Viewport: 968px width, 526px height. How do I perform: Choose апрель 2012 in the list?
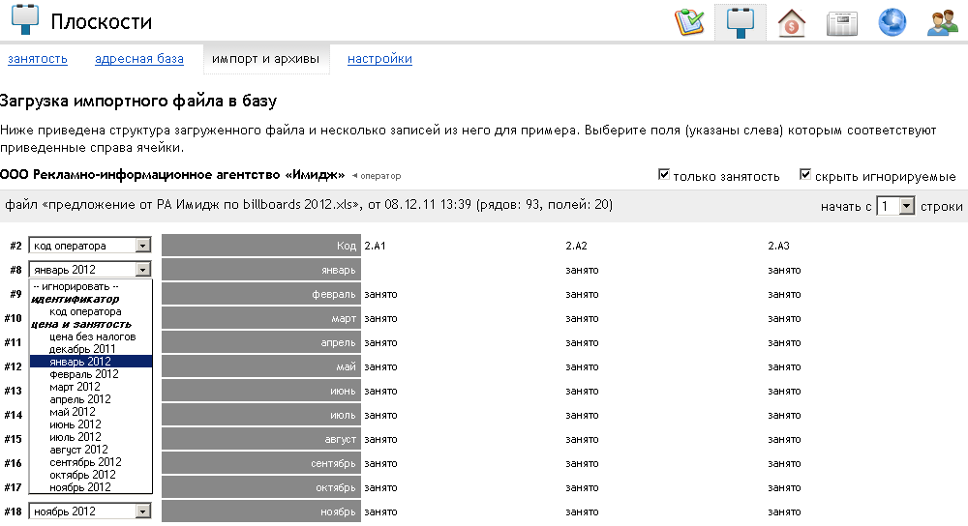click(x=91, y=399)
